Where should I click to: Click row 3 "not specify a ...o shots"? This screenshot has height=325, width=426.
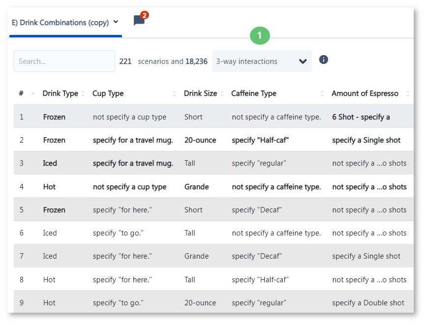click(369, 163)
